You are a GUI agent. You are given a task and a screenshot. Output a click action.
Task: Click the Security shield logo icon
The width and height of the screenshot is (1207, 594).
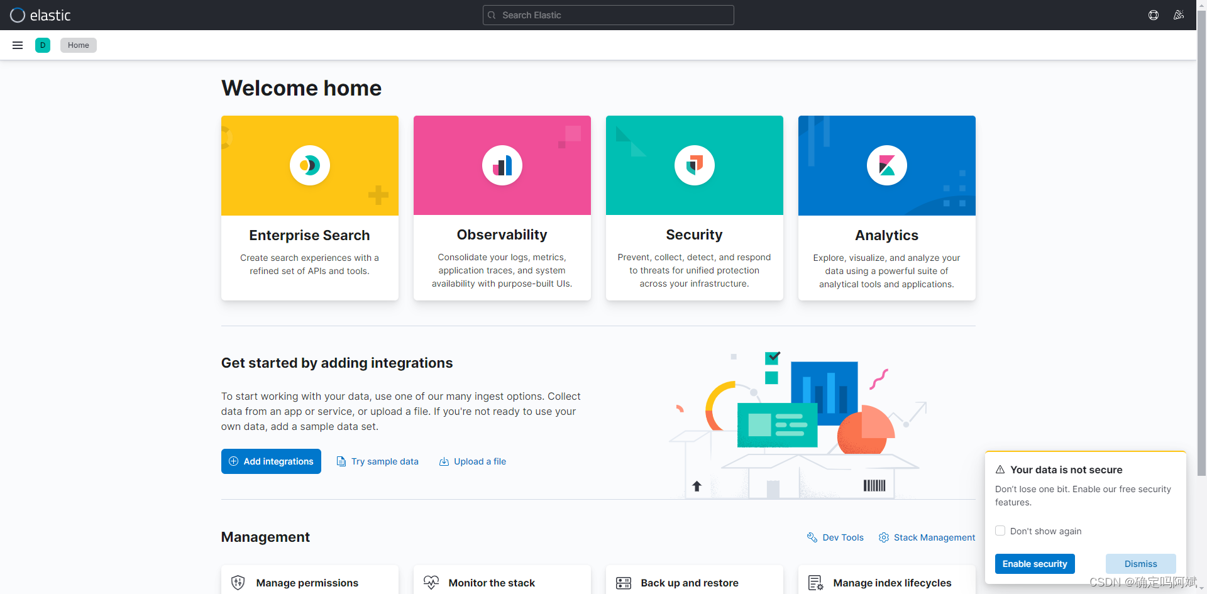click(695, 165)
